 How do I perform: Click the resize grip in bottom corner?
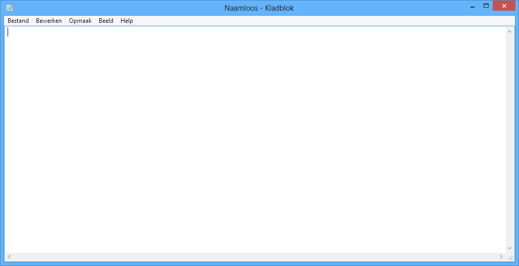click(510, 257)
